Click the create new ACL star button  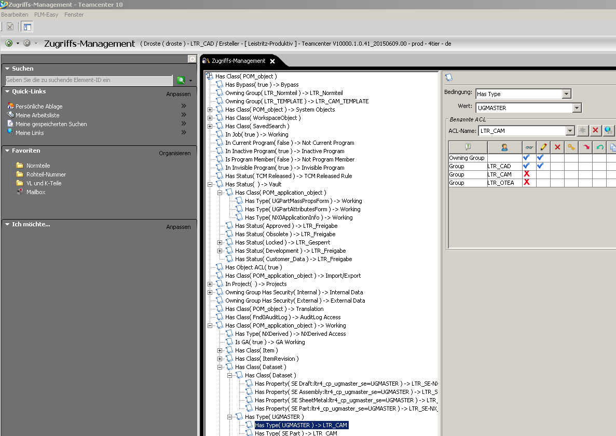point(582,130)
